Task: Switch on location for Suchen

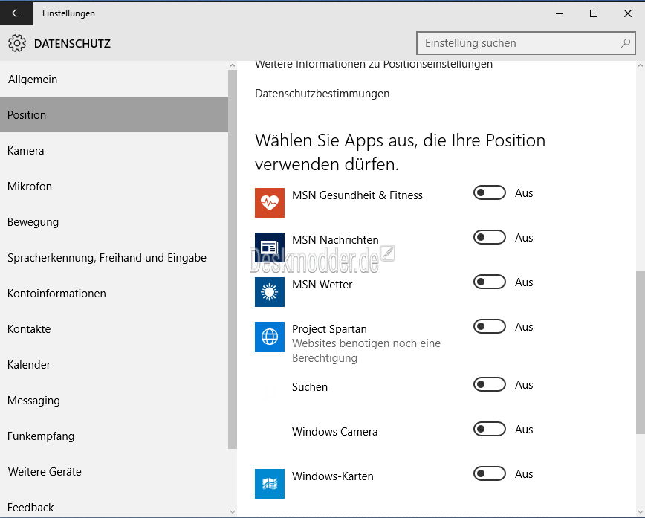Action: (489, 384)
